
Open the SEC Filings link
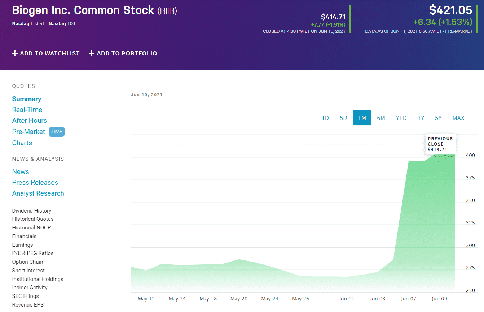click(26, 296)
